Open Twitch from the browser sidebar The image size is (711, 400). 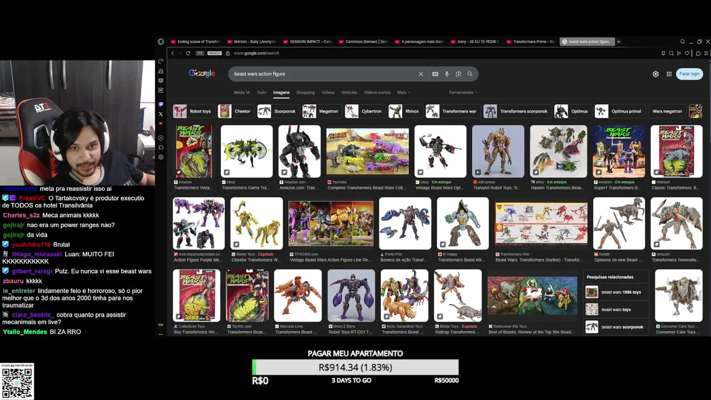click(x=161, y=104)
